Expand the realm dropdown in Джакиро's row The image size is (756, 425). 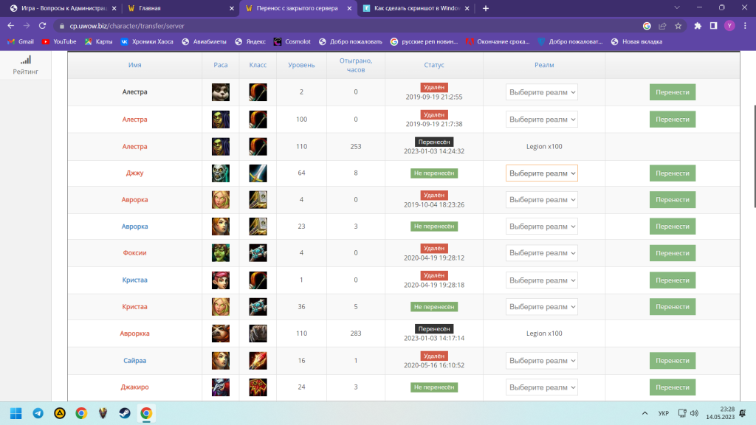point(541,387)
